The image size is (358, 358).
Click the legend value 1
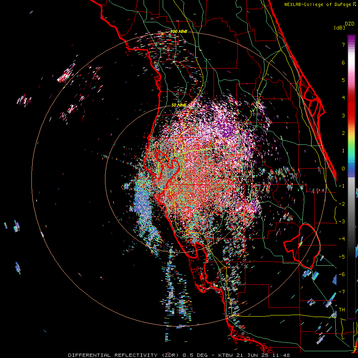pos(343,151)
